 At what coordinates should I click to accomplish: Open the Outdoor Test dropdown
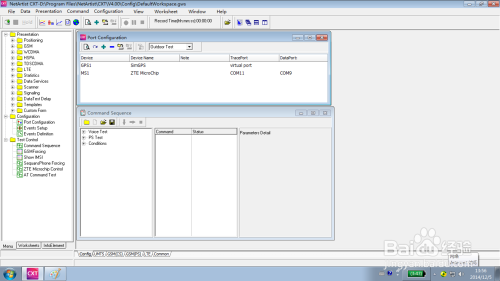(x=189, y=47)
